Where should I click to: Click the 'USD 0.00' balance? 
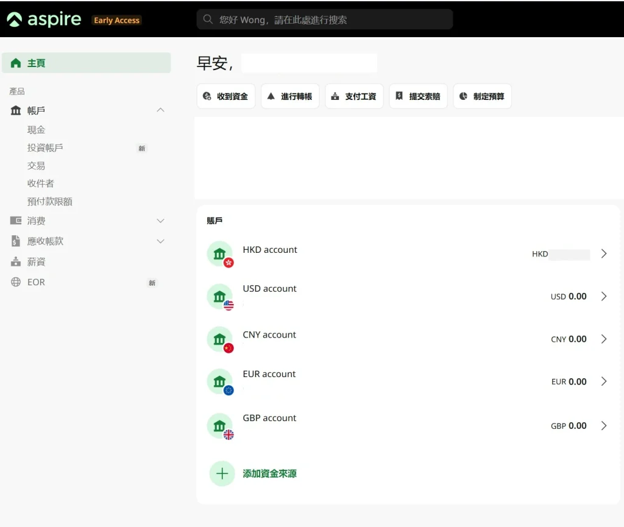tap(569, 296)
